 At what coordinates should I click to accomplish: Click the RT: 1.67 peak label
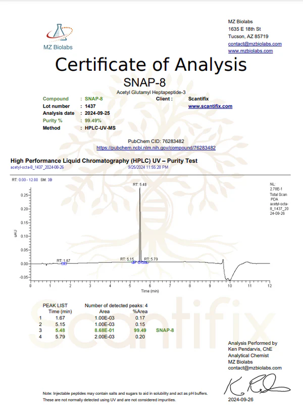64,260
